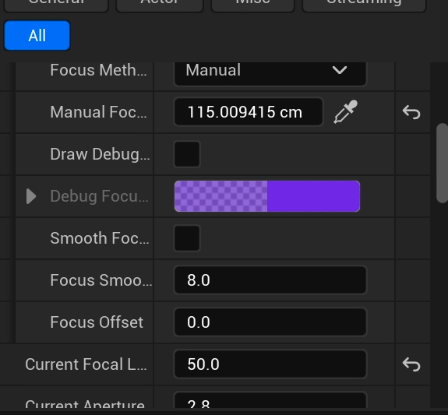Screen dimensions: 448x415
Task: Switch to the Actor filter tab
Action: point(160,5)
